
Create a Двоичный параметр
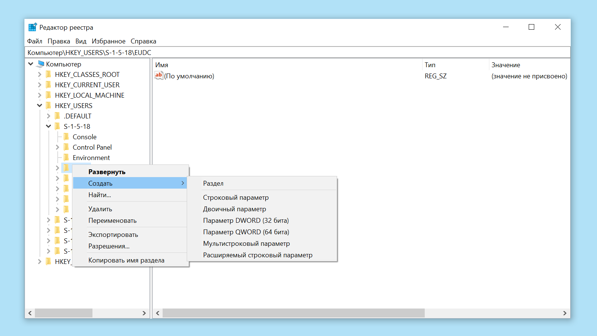pos(262,209)
